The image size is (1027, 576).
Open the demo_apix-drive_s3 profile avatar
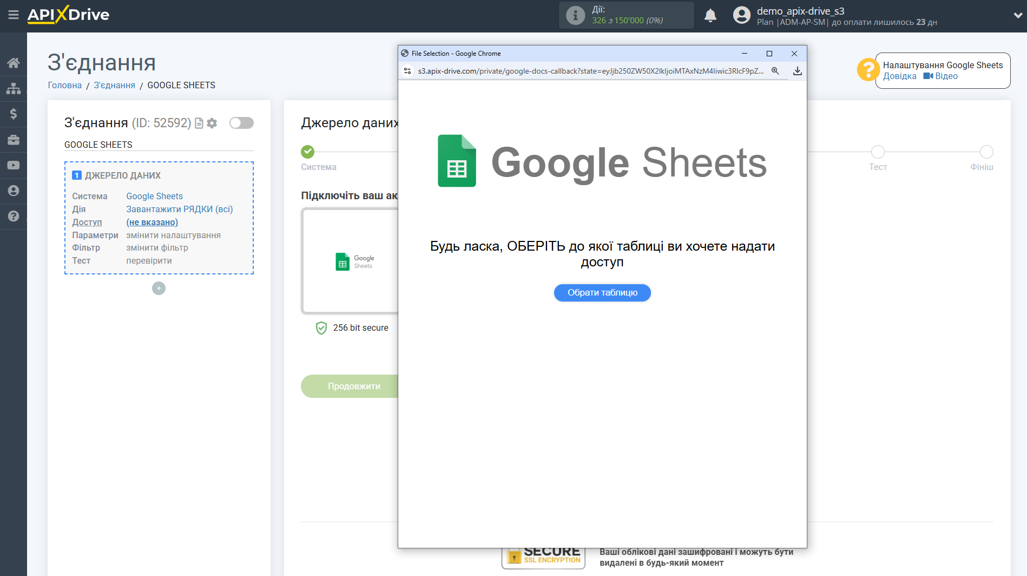(x=741, y=15)
